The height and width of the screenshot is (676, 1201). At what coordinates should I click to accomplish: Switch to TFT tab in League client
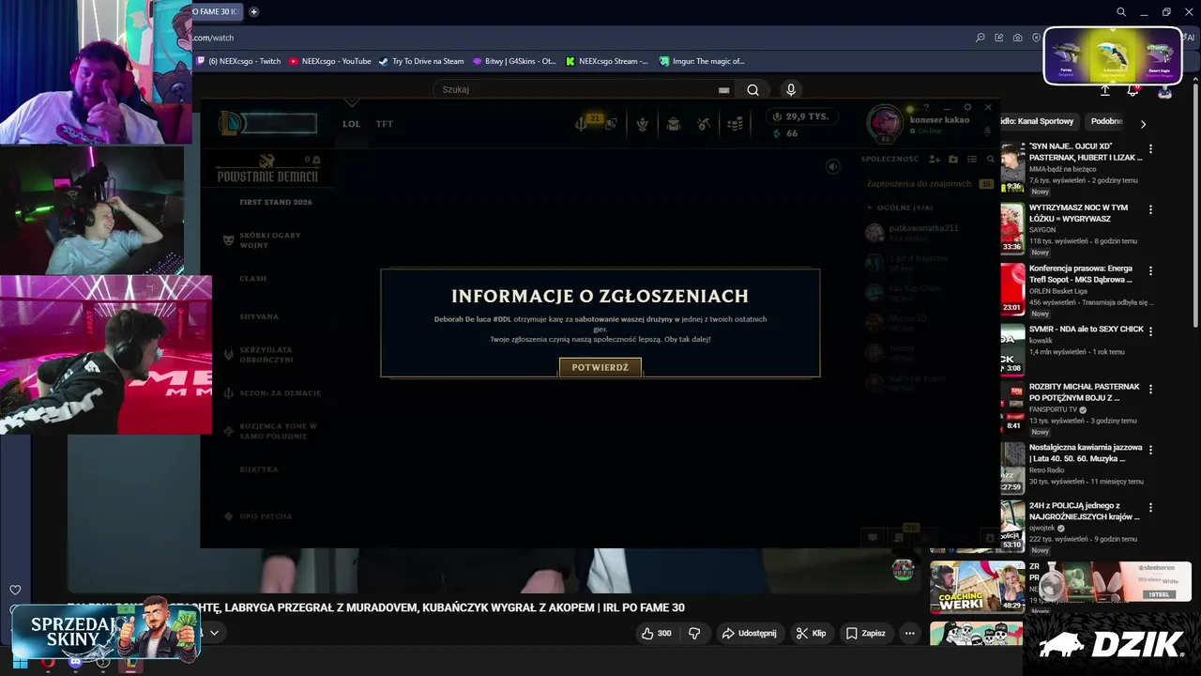pos(385,124)
